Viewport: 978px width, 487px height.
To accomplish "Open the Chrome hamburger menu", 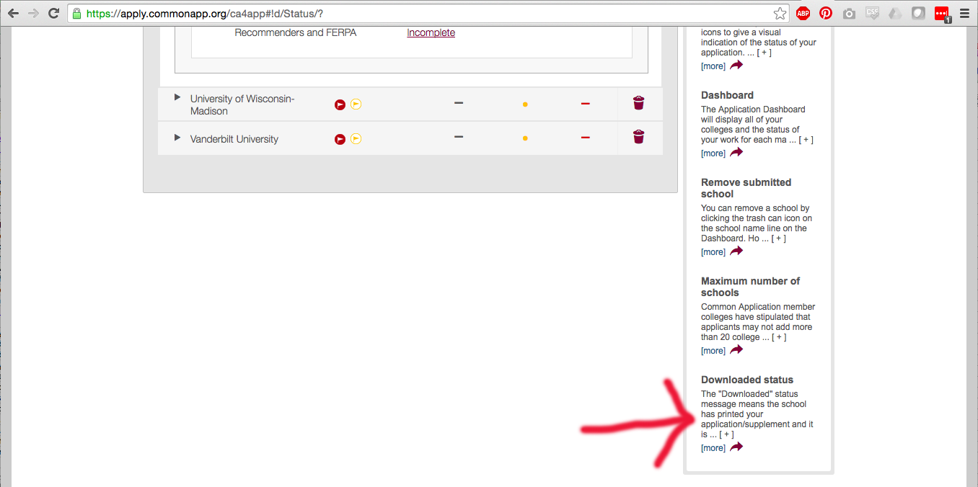I will coord(964,13).
